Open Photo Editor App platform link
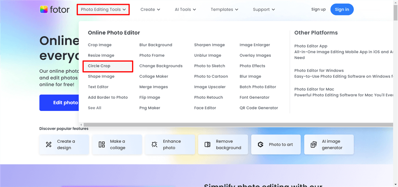Image resolution: width=398 pixels, height=187 pixels. tap(311, 46)
